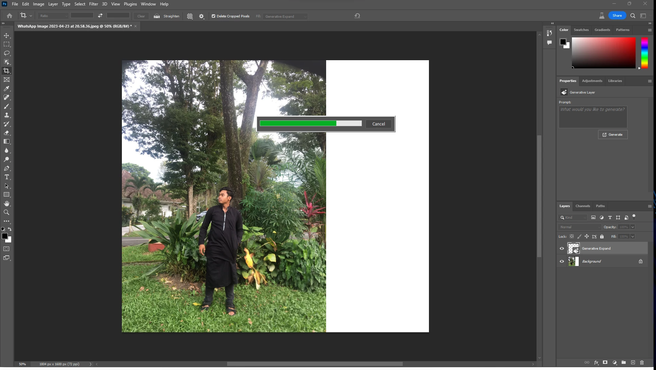Open the Ratio preset dropdown
The width and height of the screenshot is (656, 370).
tap(53, 16)
